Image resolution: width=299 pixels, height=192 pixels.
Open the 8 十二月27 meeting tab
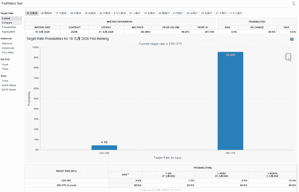pyautogui.click(x=236, y=13)
